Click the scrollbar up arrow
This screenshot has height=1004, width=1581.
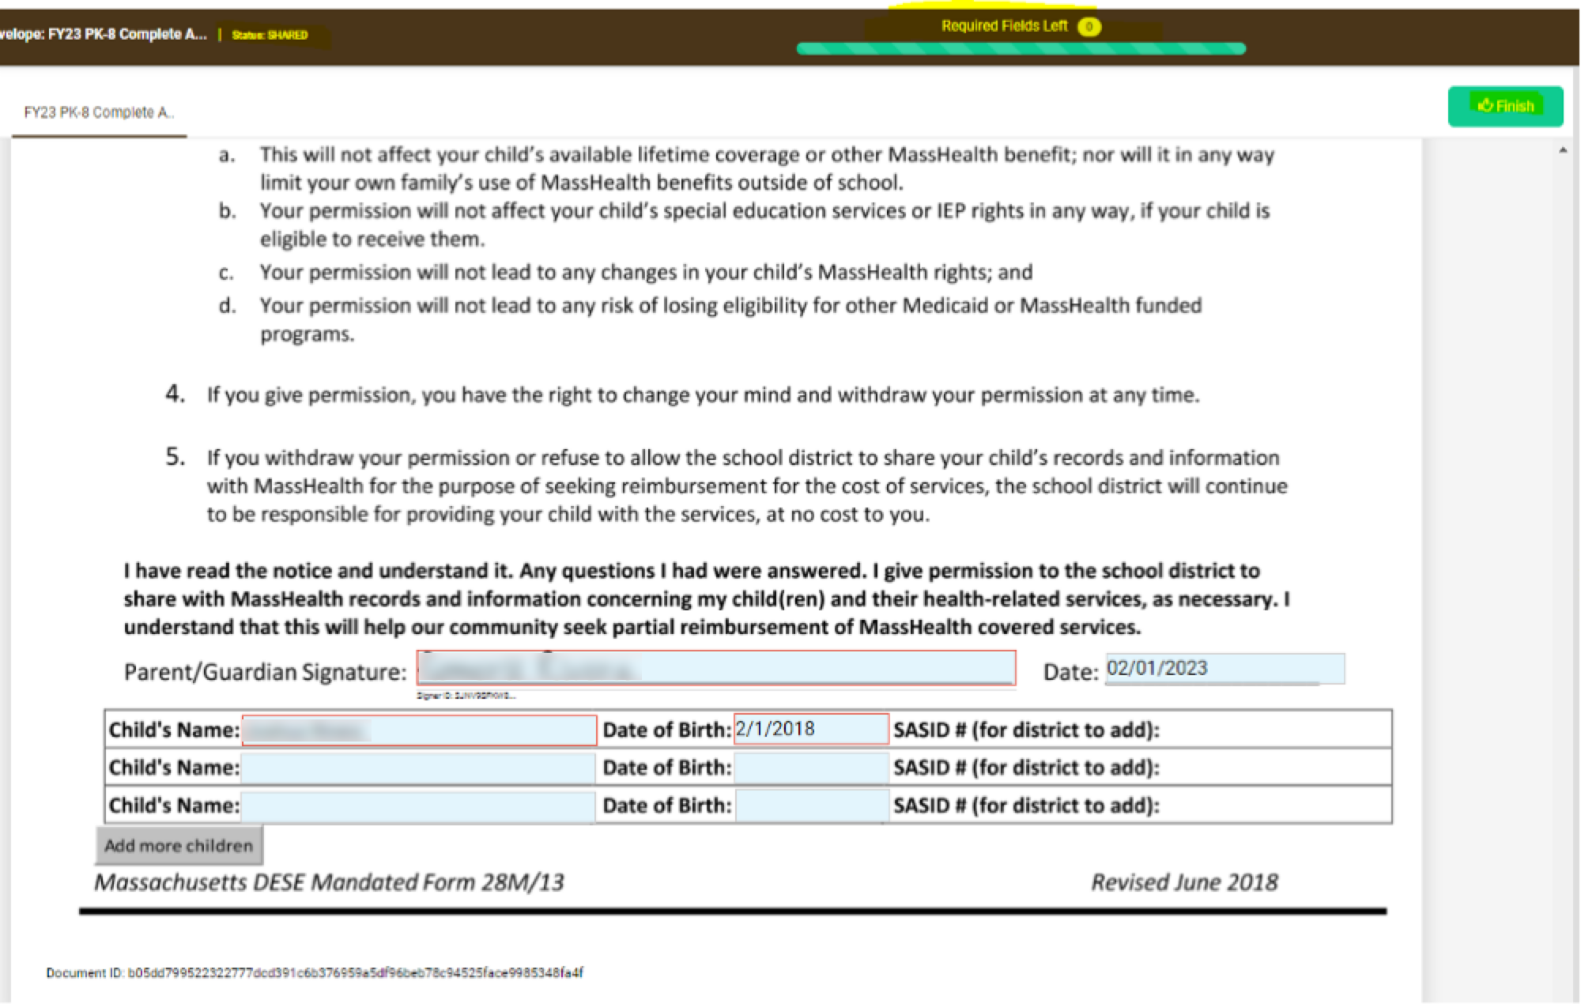[x=1563, y=150]
